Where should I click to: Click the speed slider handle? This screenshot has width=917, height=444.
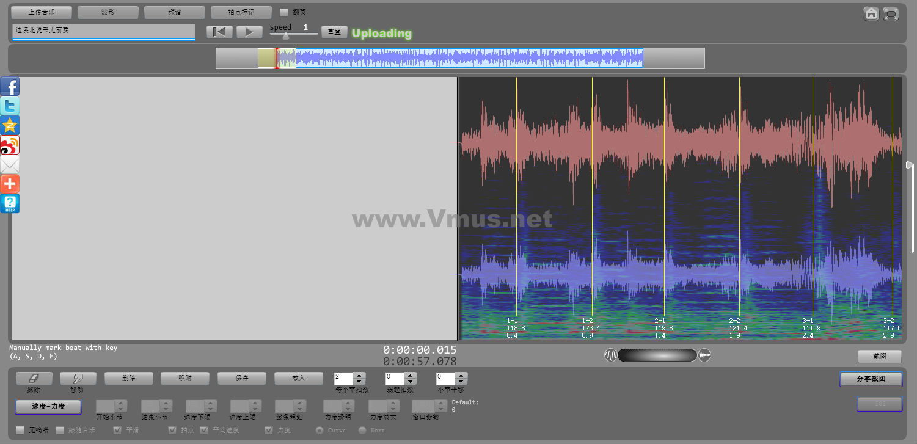(285, 36)
